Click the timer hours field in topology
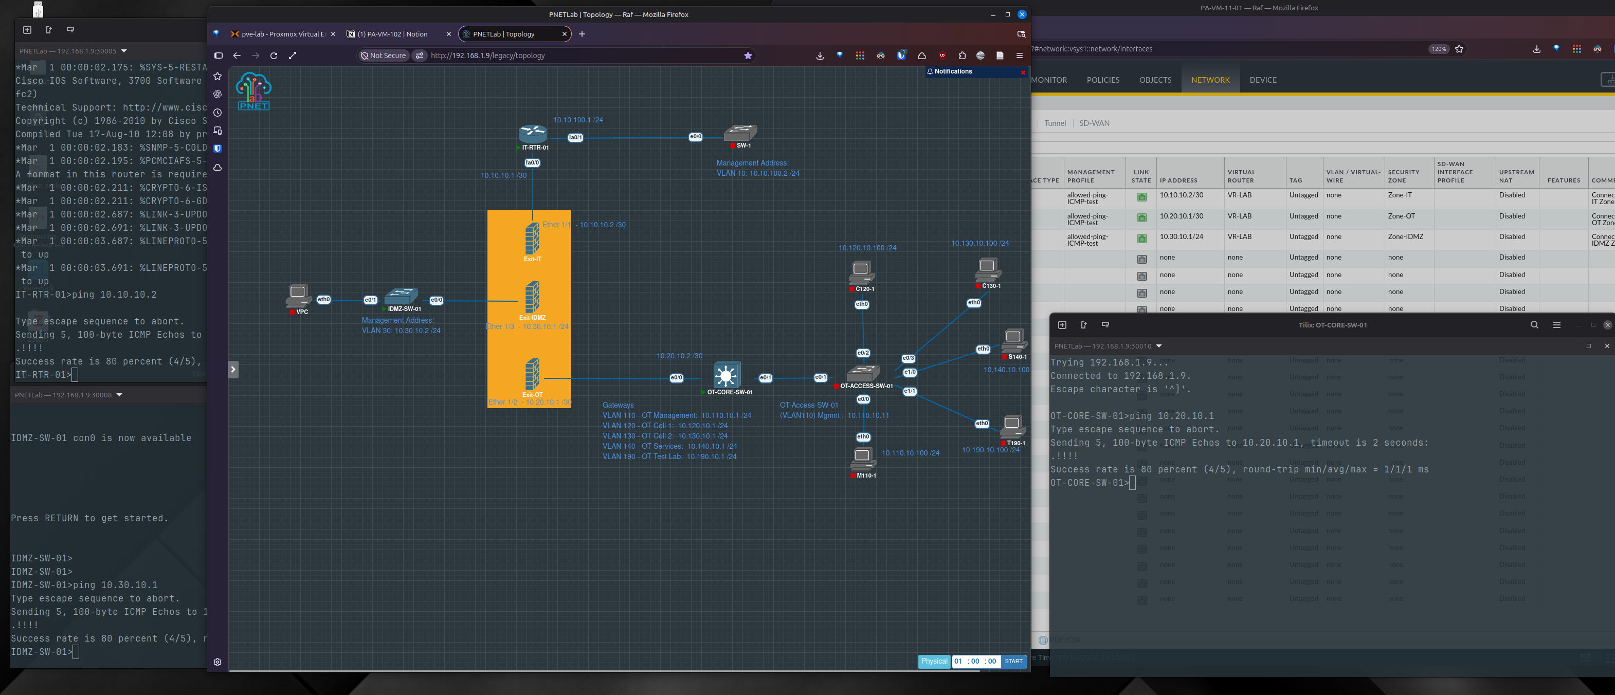The image size is (1615, 695). (958, 661)
